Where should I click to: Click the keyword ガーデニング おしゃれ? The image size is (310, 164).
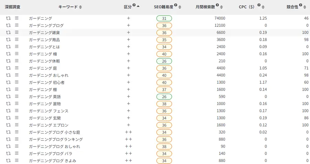coord(49,75)
